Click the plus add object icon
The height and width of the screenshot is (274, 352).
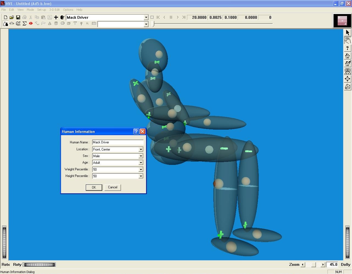click(56, 17)
